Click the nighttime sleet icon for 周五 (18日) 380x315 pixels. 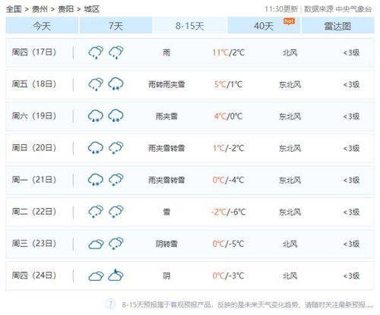116,84
